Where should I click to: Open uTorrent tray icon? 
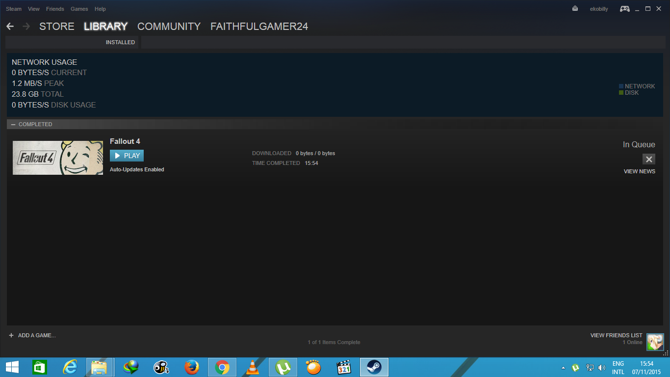tap(576, 368)
